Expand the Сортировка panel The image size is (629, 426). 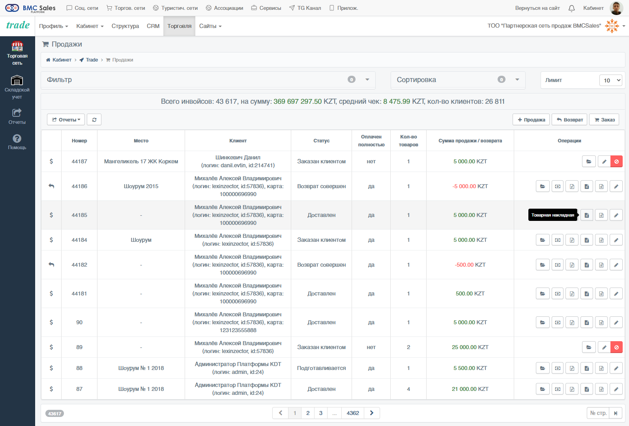(x=517, y=80)
